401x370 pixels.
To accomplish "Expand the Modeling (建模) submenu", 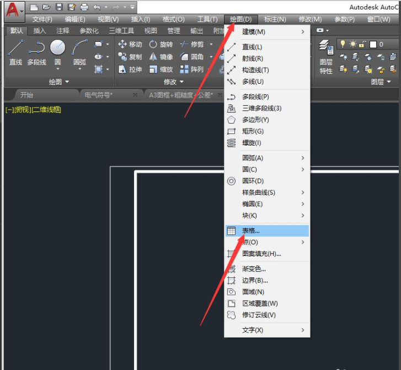I will point(268,32).
